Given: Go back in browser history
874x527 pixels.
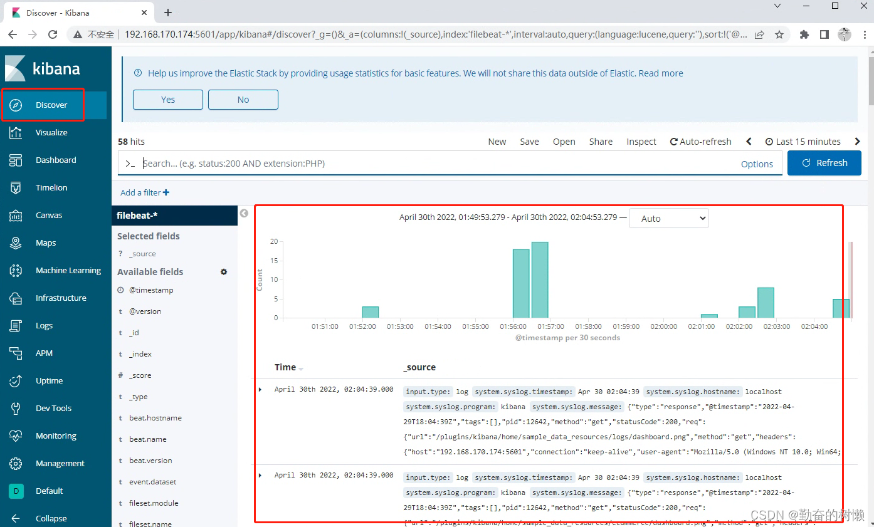Looking at the screenshot, I should click(x=14, y=34).
